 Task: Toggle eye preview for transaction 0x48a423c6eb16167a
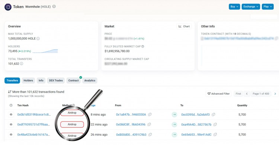11,135
